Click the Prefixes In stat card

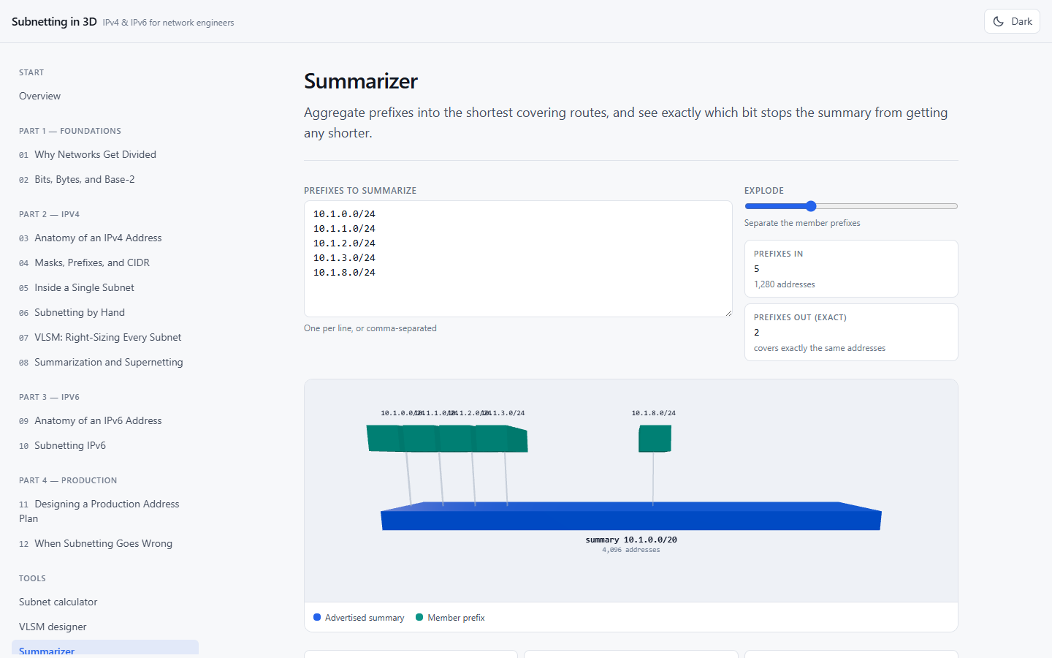click(851, 268)
